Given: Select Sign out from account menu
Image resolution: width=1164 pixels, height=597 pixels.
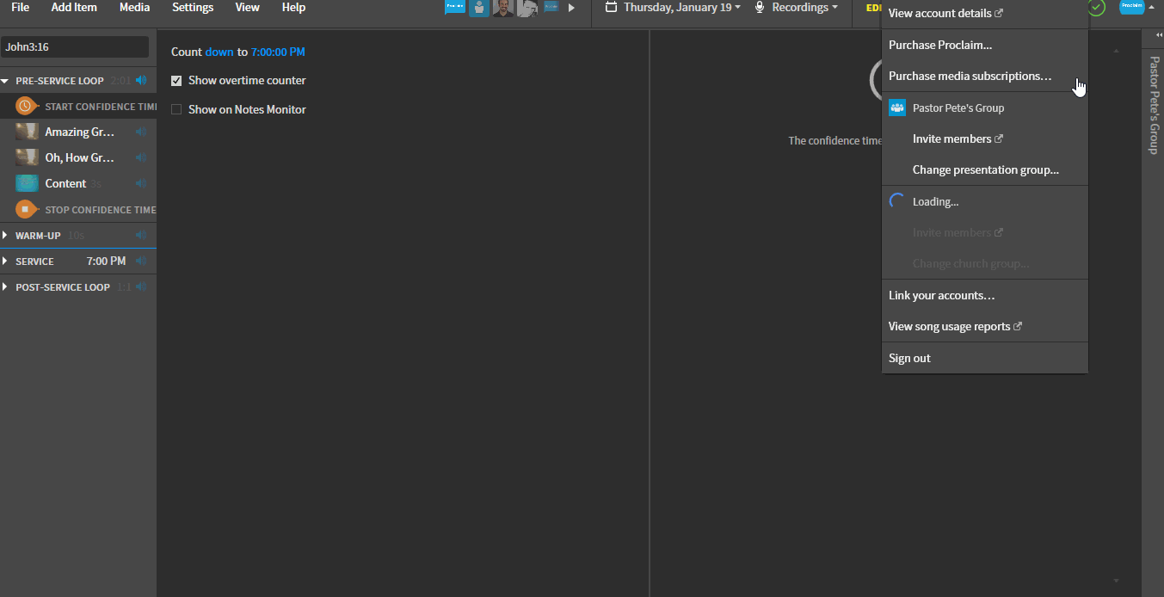Looking at the screenshot, I should [909, 358].
